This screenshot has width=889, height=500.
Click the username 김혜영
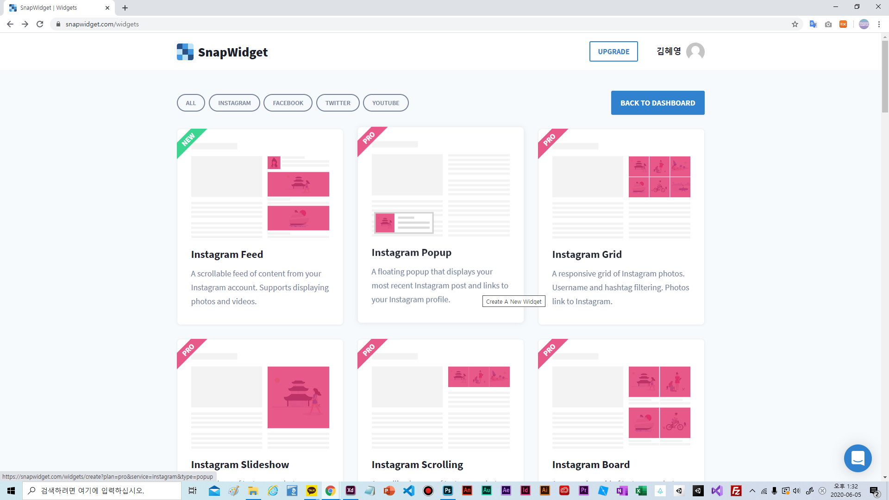point(669,51)
